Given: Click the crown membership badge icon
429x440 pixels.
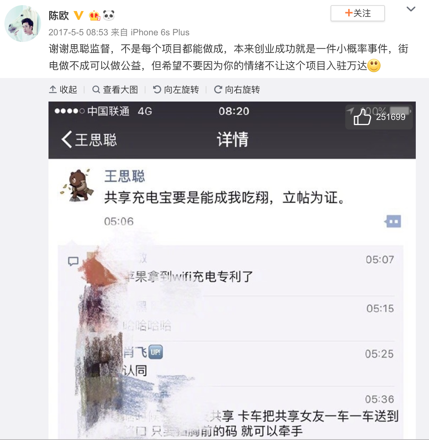Looking at the screenshot, I should 94,15.
